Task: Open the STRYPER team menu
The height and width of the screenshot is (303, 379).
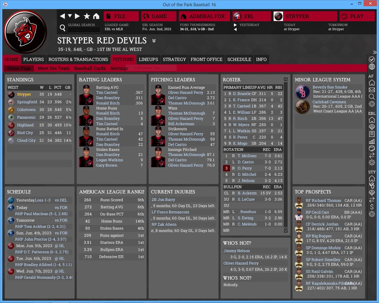Action: click(305, 16)
